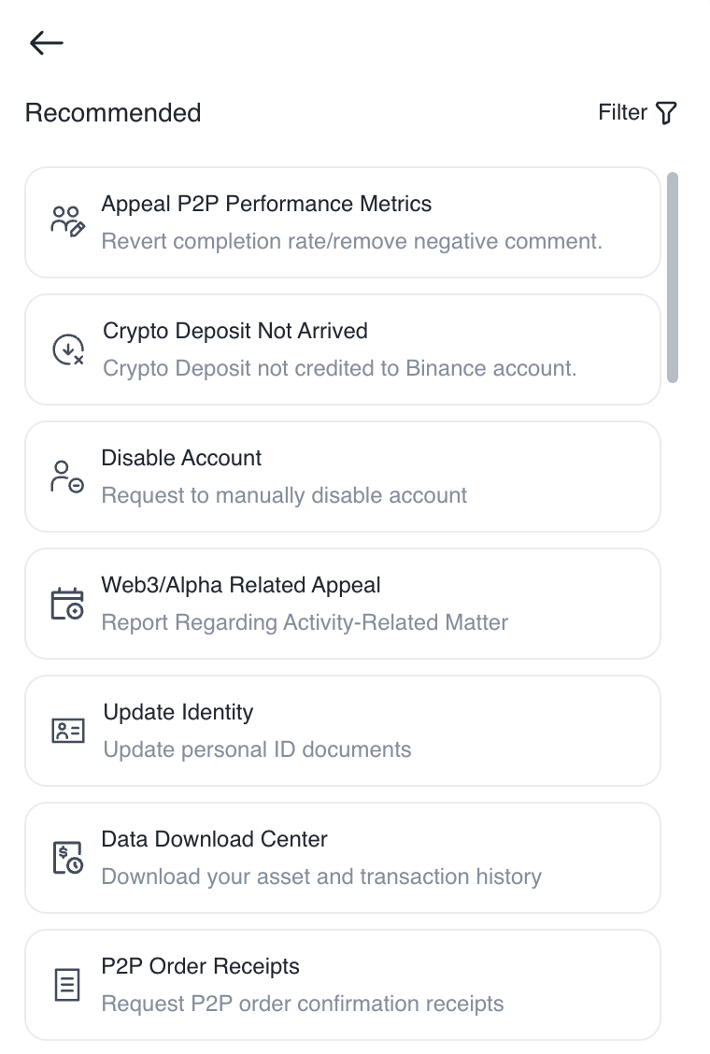Open Data Download Center
Viewport: 710px width, 1054px height.
pyautogui.click(x=343, y=858)
